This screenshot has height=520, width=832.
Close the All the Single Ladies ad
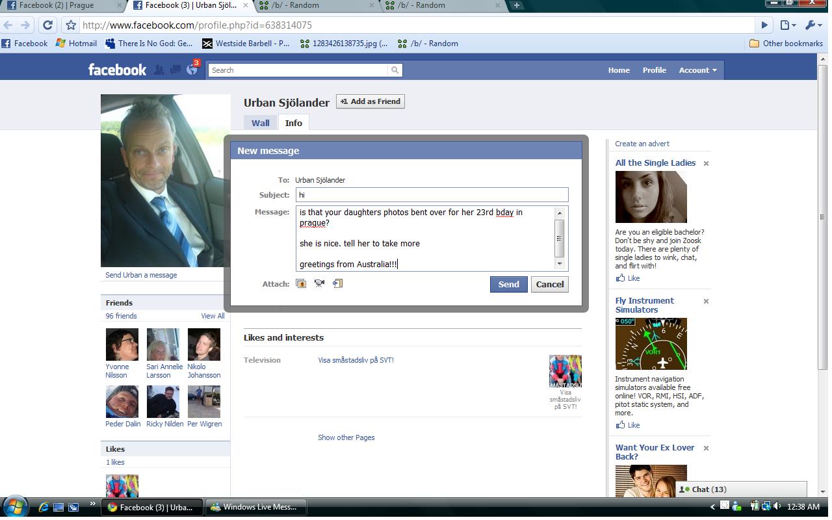click(x=706, y=163)
